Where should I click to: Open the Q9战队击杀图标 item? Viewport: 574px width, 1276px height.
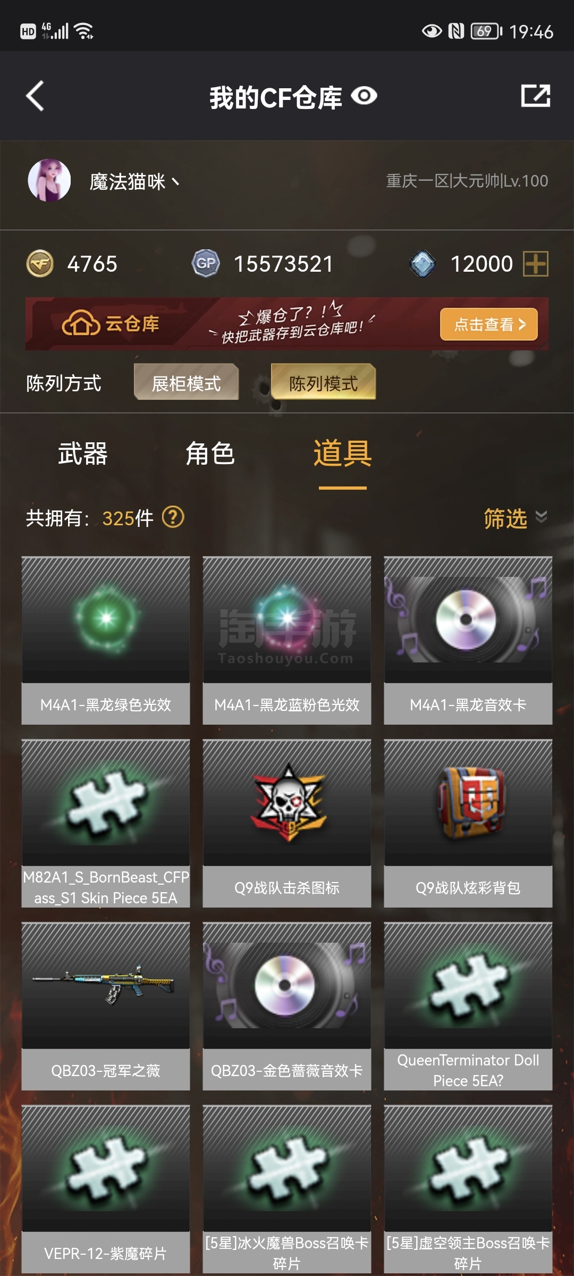287,823
